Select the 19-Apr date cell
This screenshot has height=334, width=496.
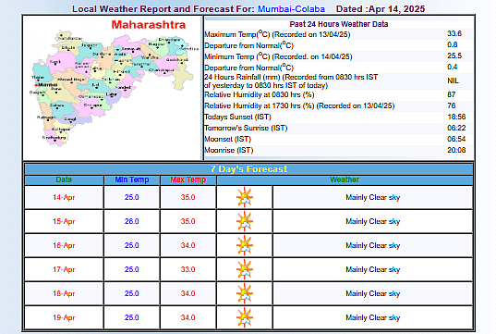tap(64, 317)
